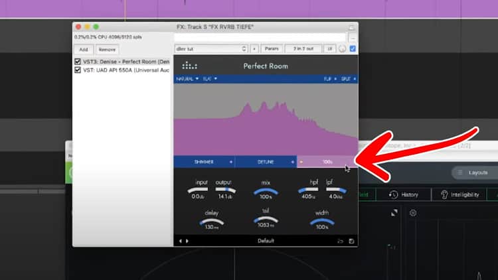Toggle the FLIP option
498x280 pixels.
[x=330, y=79]
